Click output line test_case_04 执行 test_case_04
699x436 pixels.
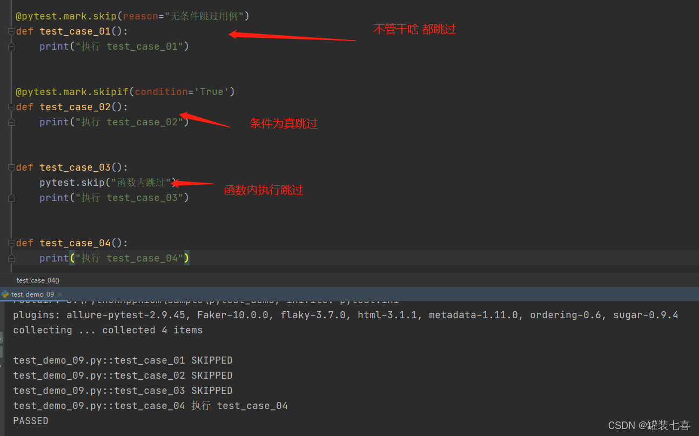(150, 406)
